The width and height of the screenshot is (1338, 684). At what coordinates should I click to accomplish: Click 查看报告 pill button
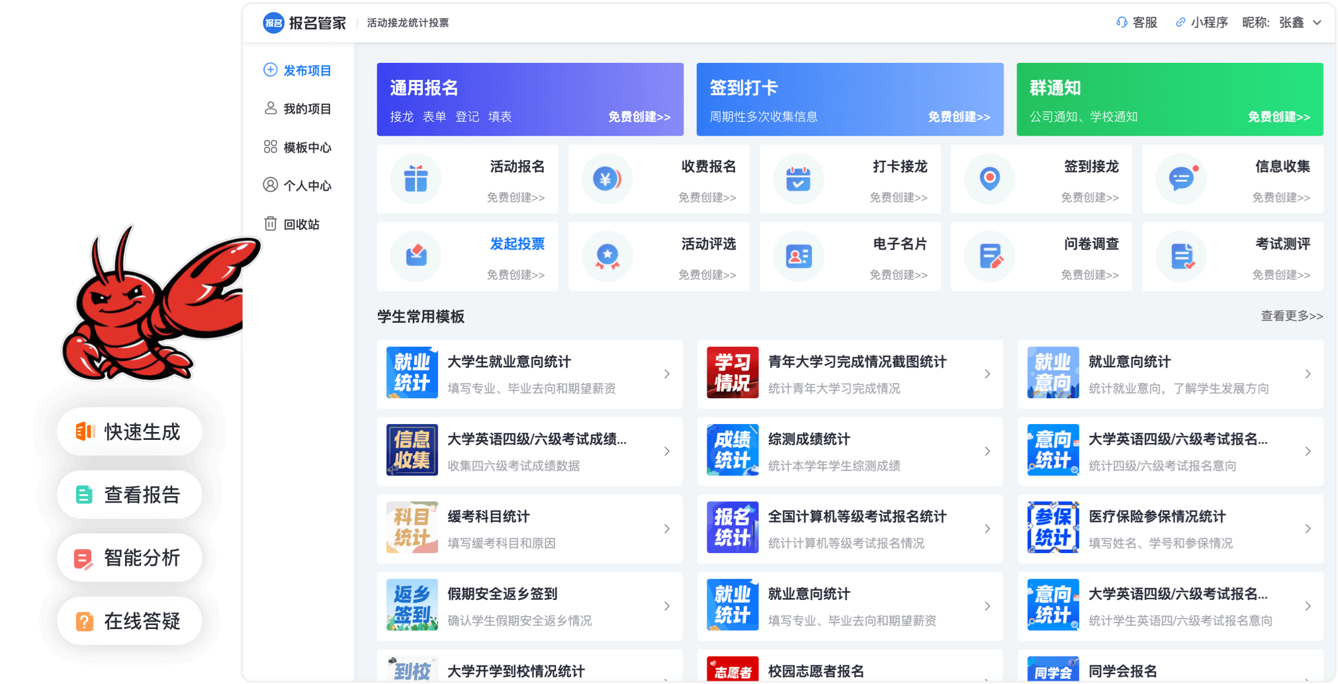click(x=129, y=494)
